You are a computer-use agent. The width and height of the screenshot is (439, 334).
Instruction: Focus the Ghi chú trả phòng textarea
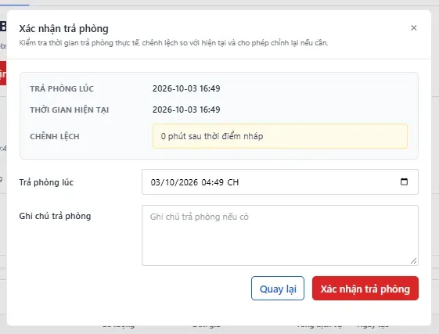280,235
